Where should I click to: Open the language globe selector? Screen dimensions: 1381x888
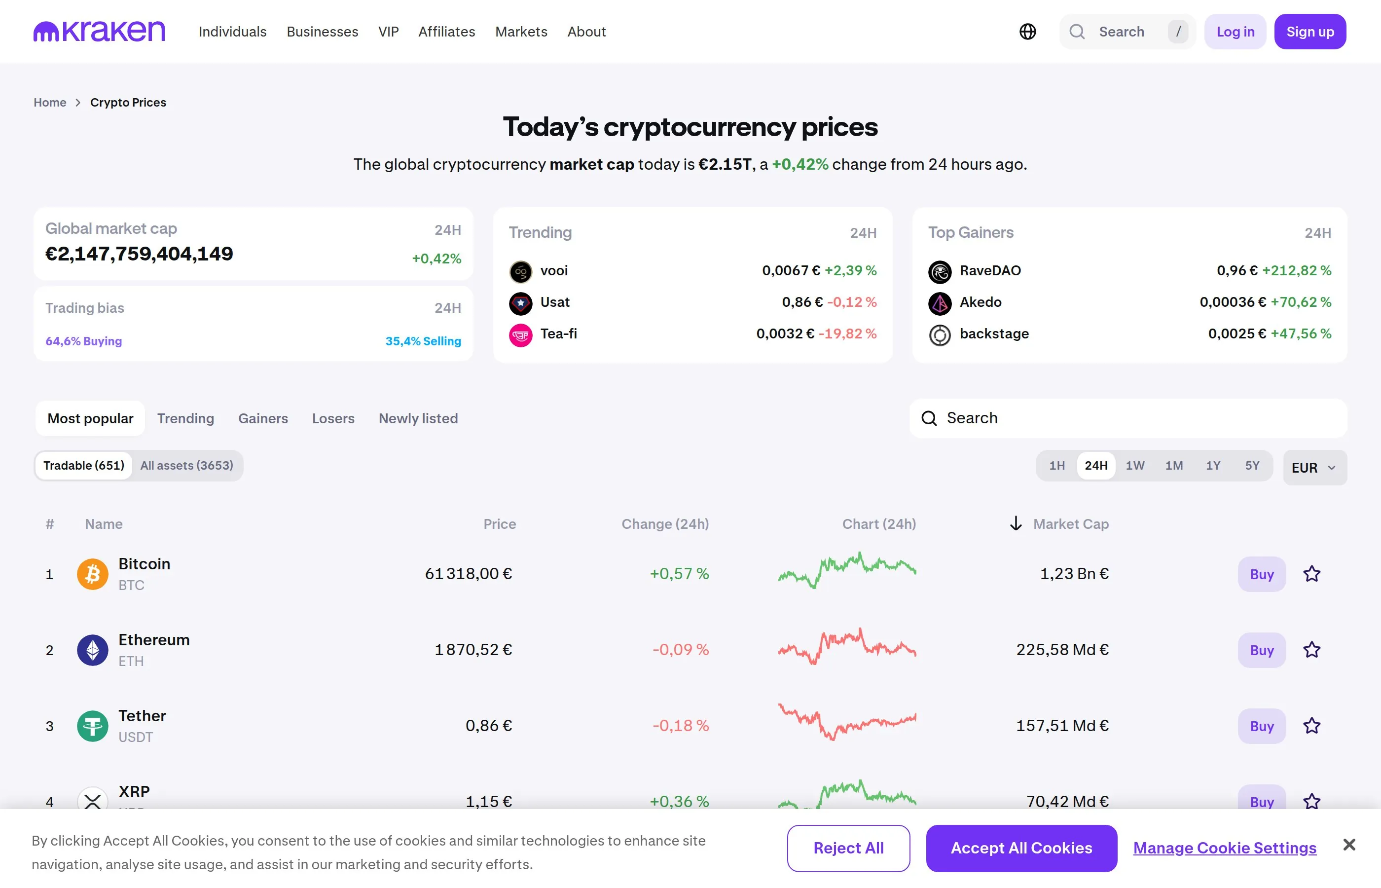click(1028, 32)
